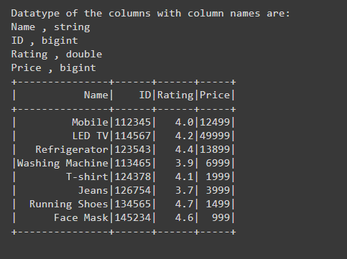The image size is (347, 259).
Task: Click the ID value 145234
Action: (x=133, y=218)
